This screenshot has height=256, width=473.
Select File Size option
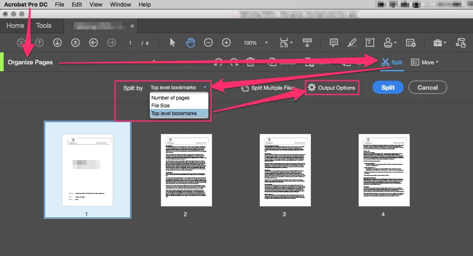coord(179,106)
